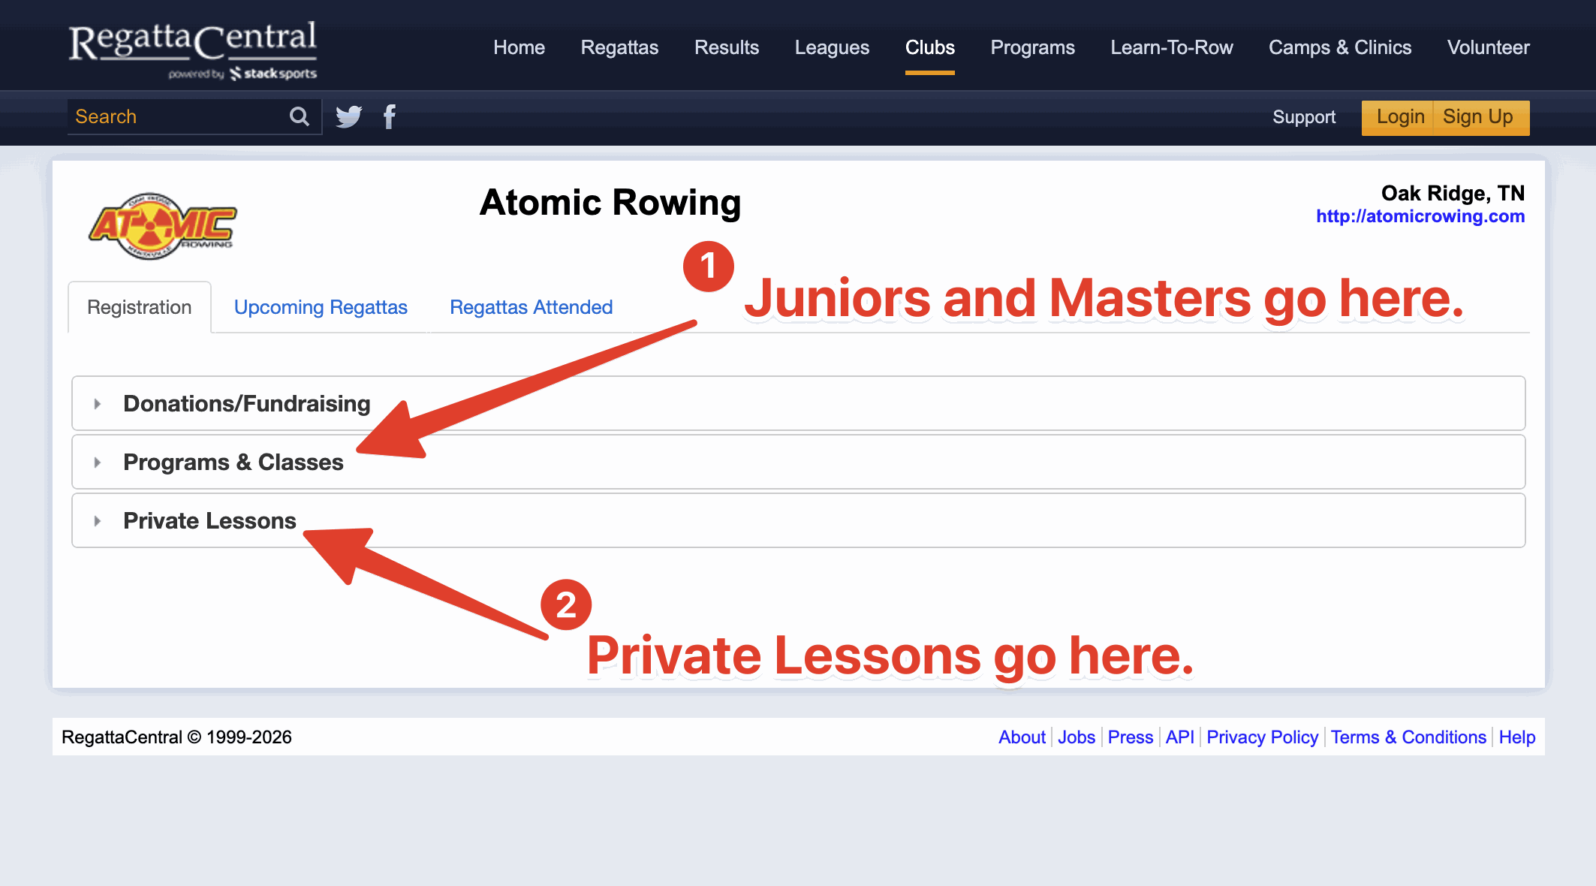Screen dimensions: 1596x886
Task: Open the Facebook icon link
Action: click(389, 116)
